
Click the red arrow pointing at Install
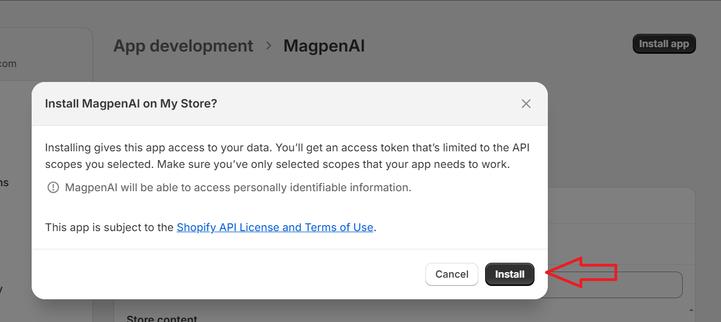582,272
